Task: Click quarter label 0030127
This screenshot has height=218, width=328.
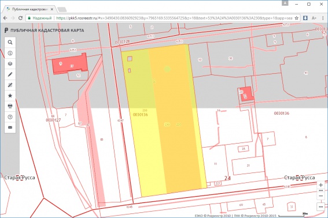Action: (53, 120)
